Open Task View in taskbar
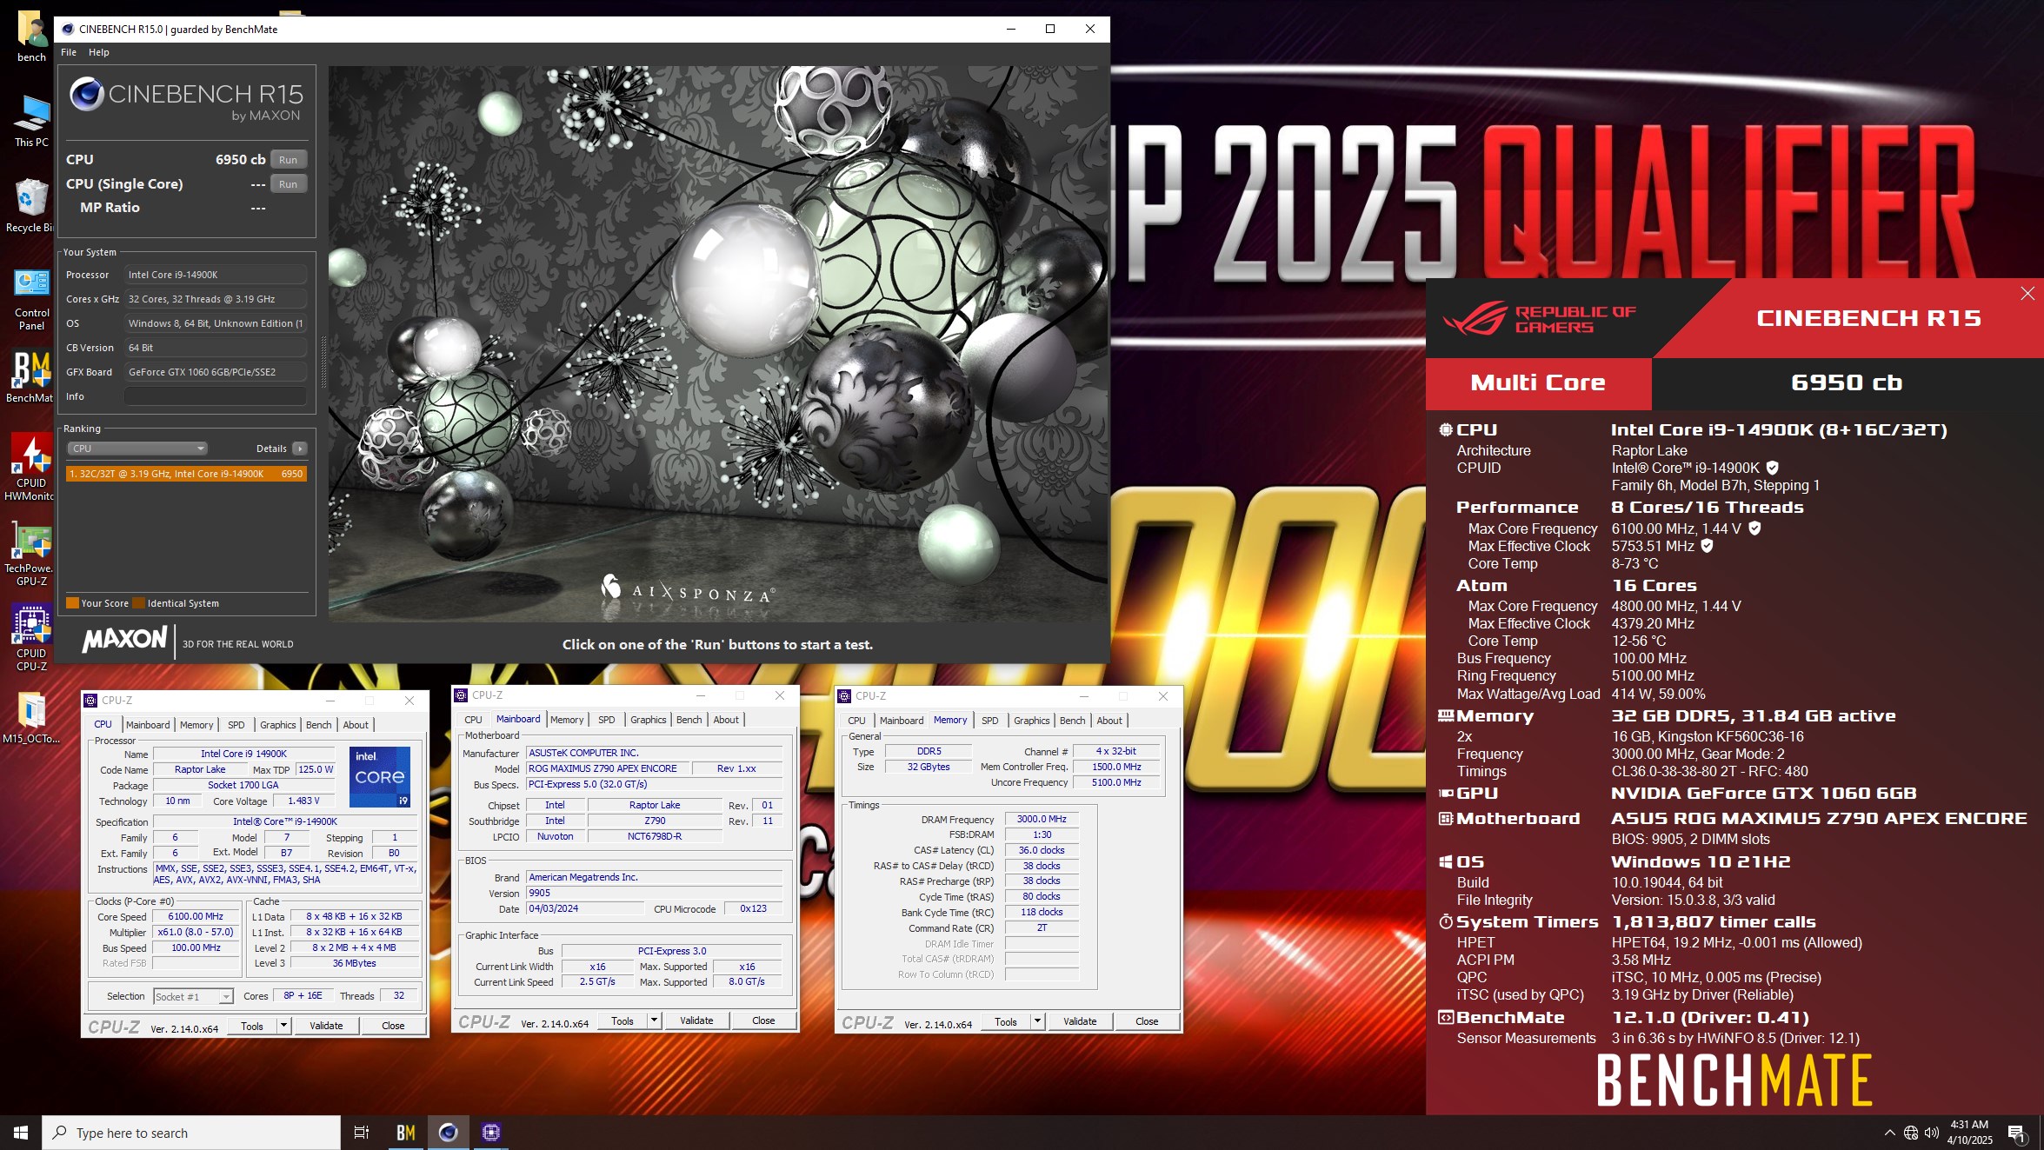 (x=362, y=1133)
